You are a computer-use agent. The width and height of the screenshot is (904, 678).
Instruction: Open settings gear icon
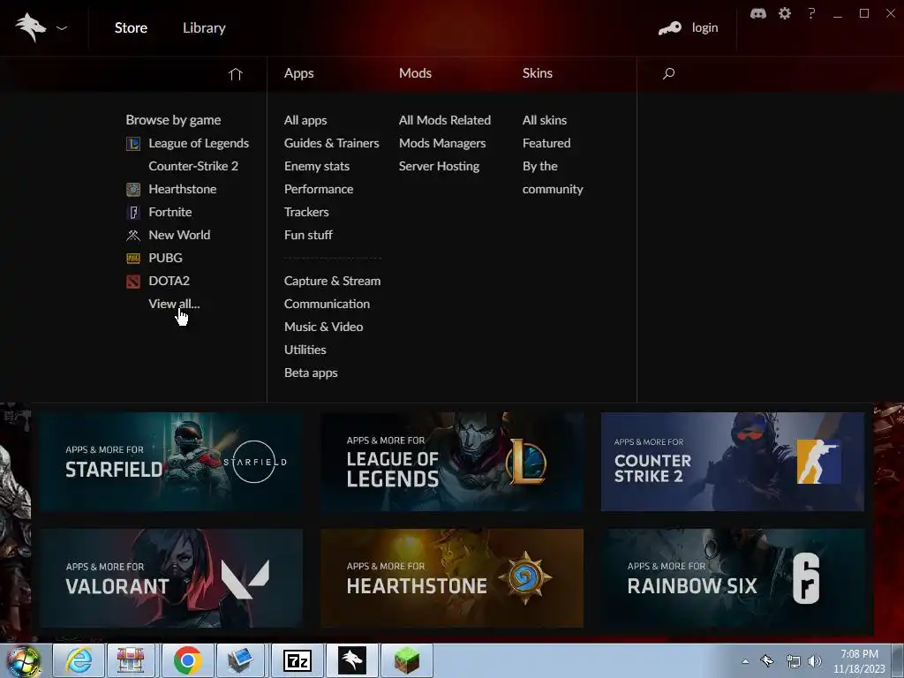click(785, 13)
